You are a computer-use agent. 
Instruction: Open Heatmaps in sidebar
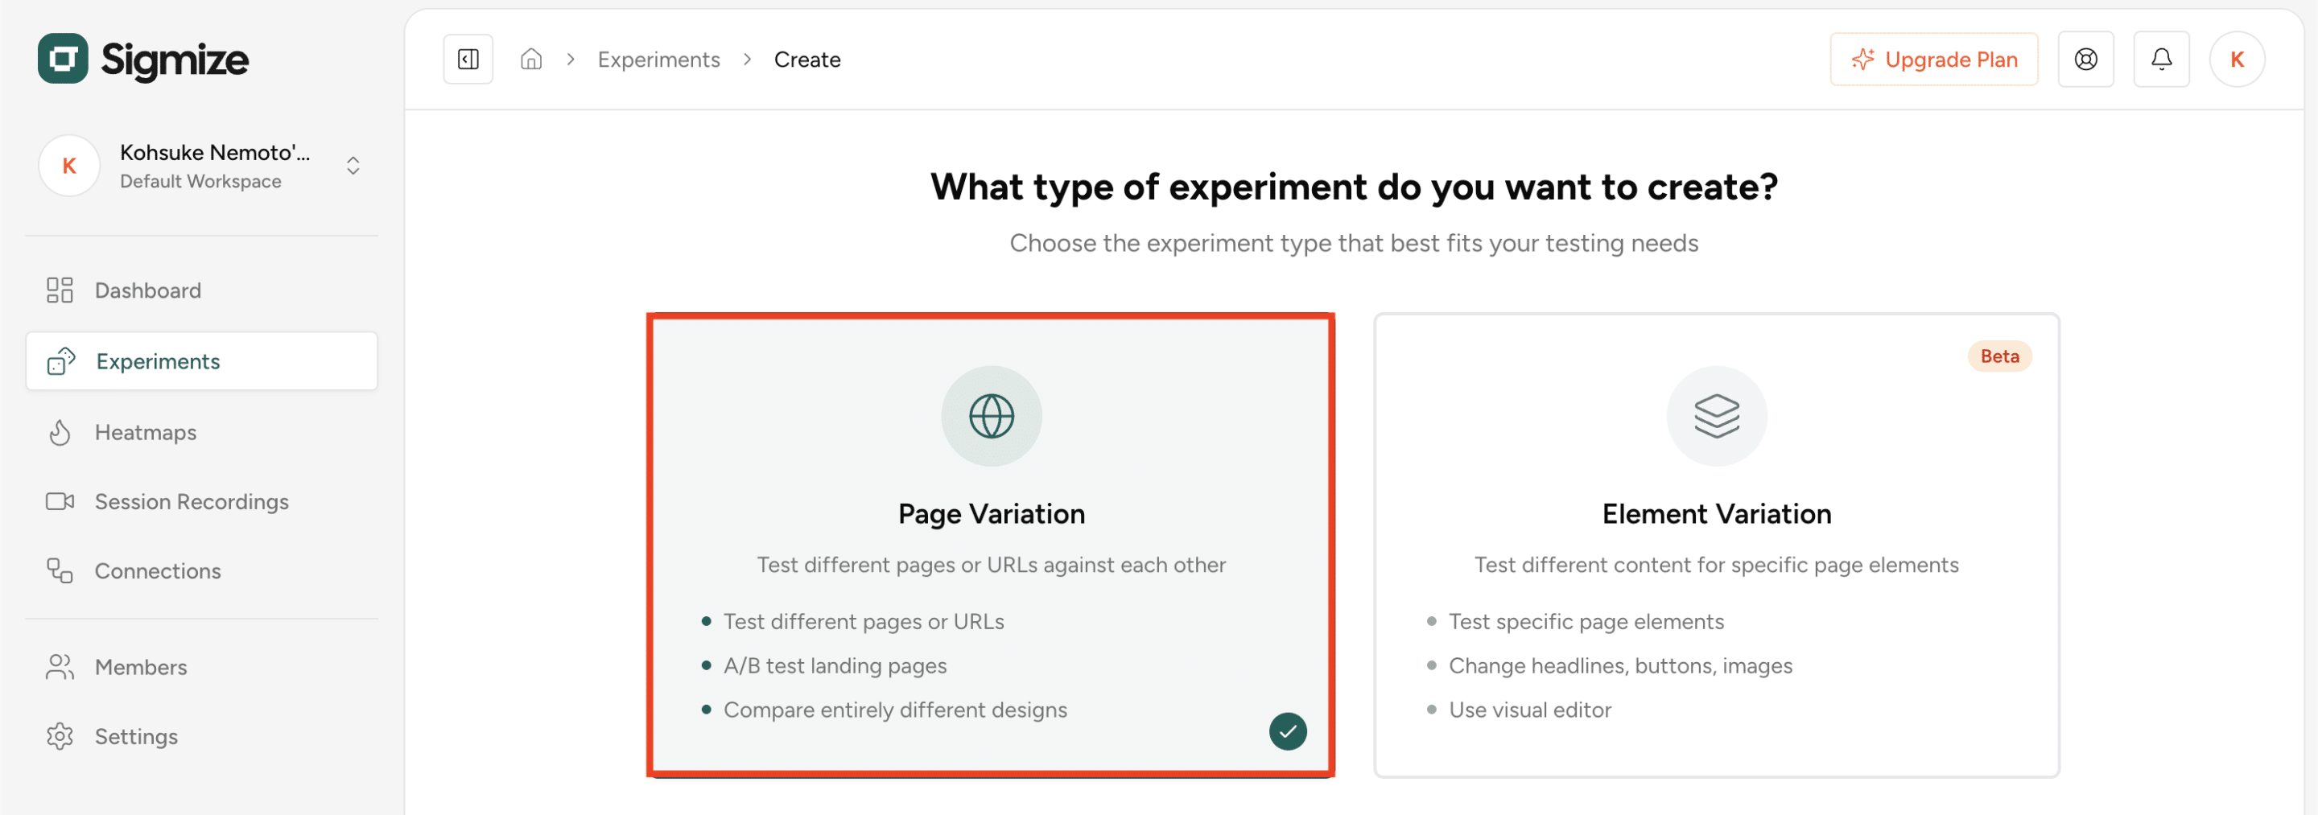tap(145, 433)
